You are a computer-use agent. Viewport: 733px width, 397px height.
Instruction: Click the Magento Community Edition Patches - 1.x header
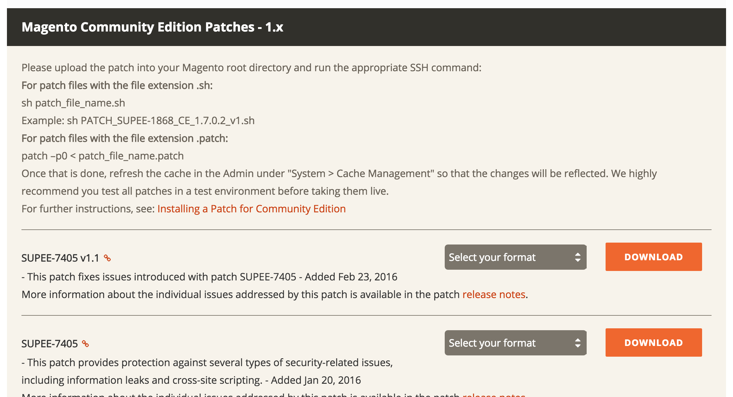click(x=152, y=27)
